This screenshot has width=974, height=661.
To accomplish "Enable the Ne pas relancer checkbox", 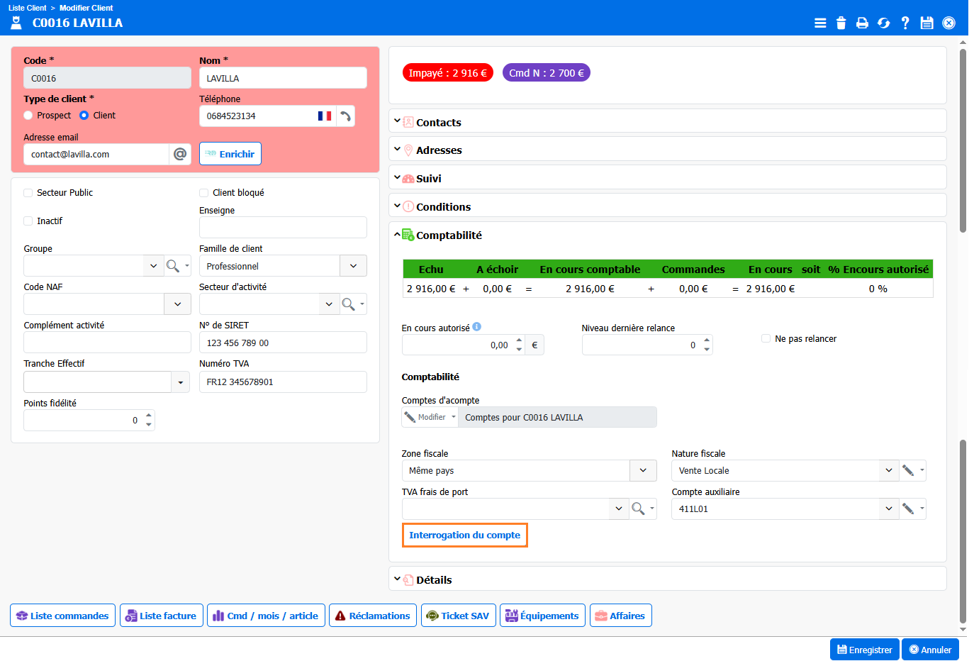I will pyautogui.click(x=766, y=339).
